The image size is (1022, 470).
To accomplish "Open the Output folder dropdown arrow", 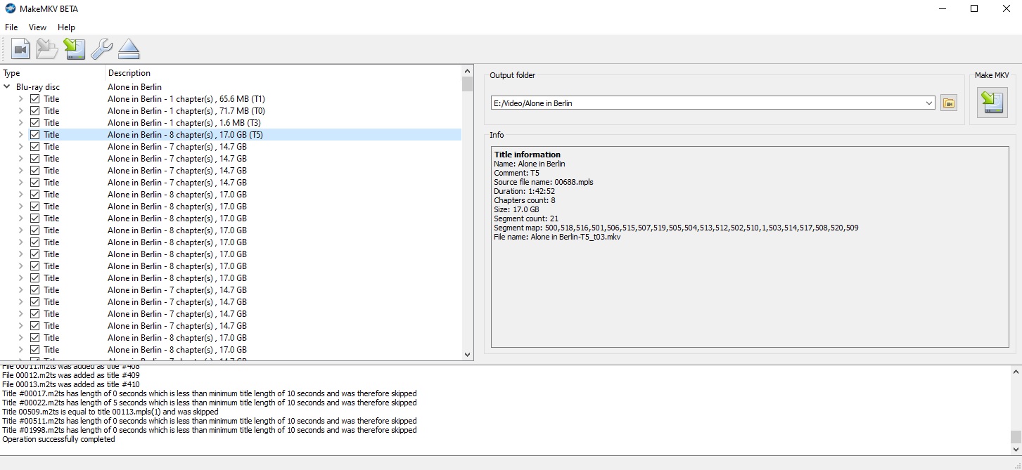I will coord(929,103).
